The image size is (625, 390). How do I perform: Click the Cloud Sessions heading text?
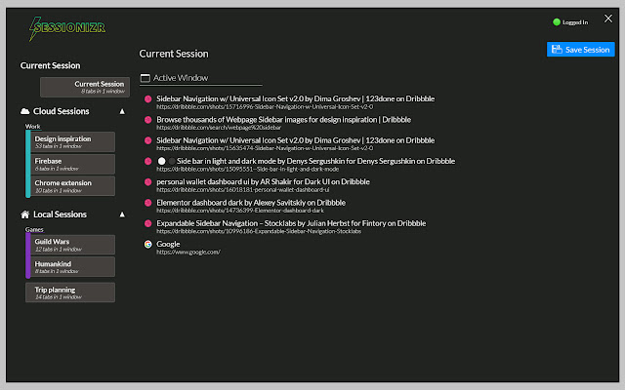[x=61, y=111]
